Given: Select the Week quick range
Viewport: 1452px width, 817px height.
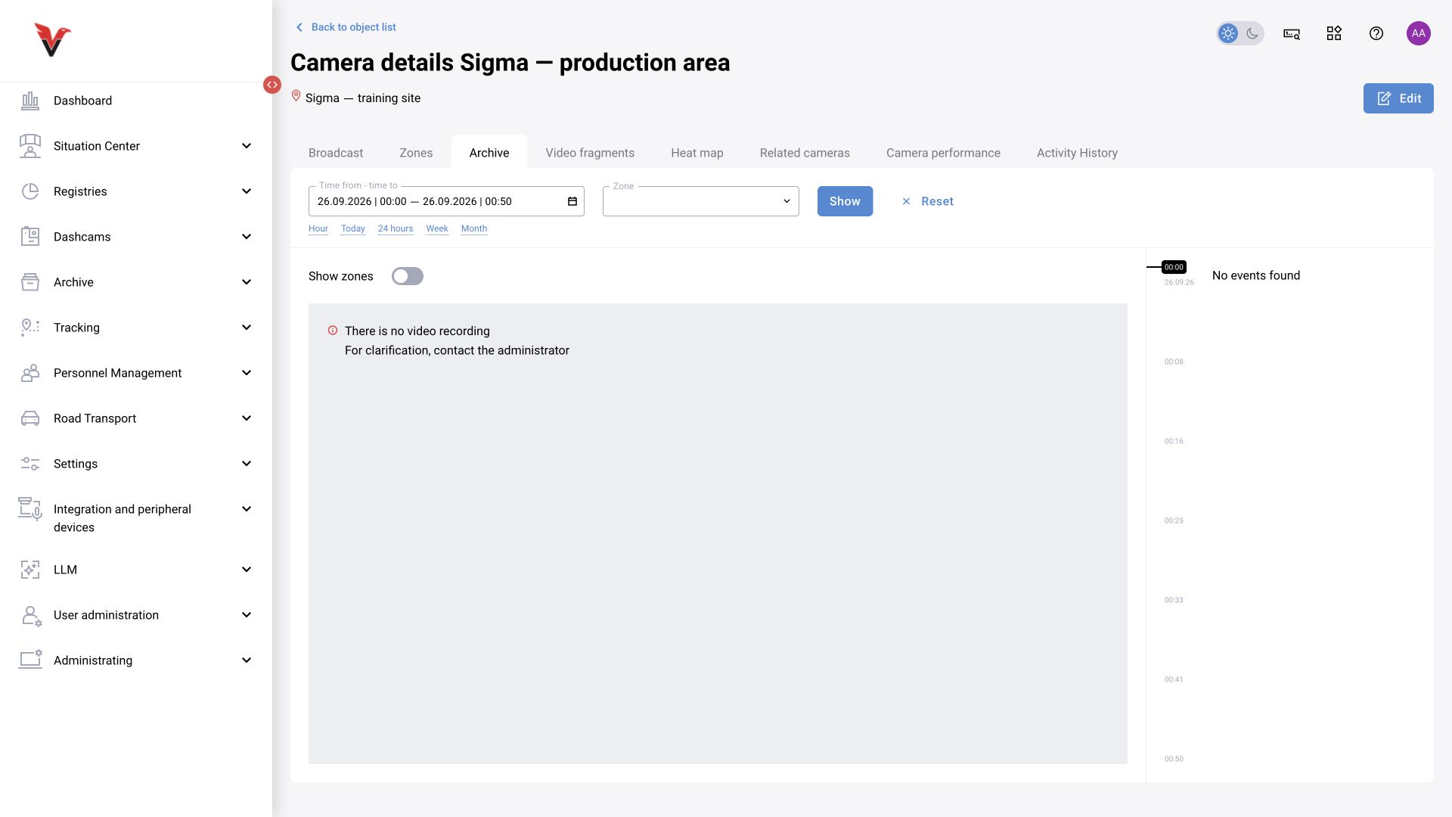Looking at the screenshot, I should (x=437, y=228).
